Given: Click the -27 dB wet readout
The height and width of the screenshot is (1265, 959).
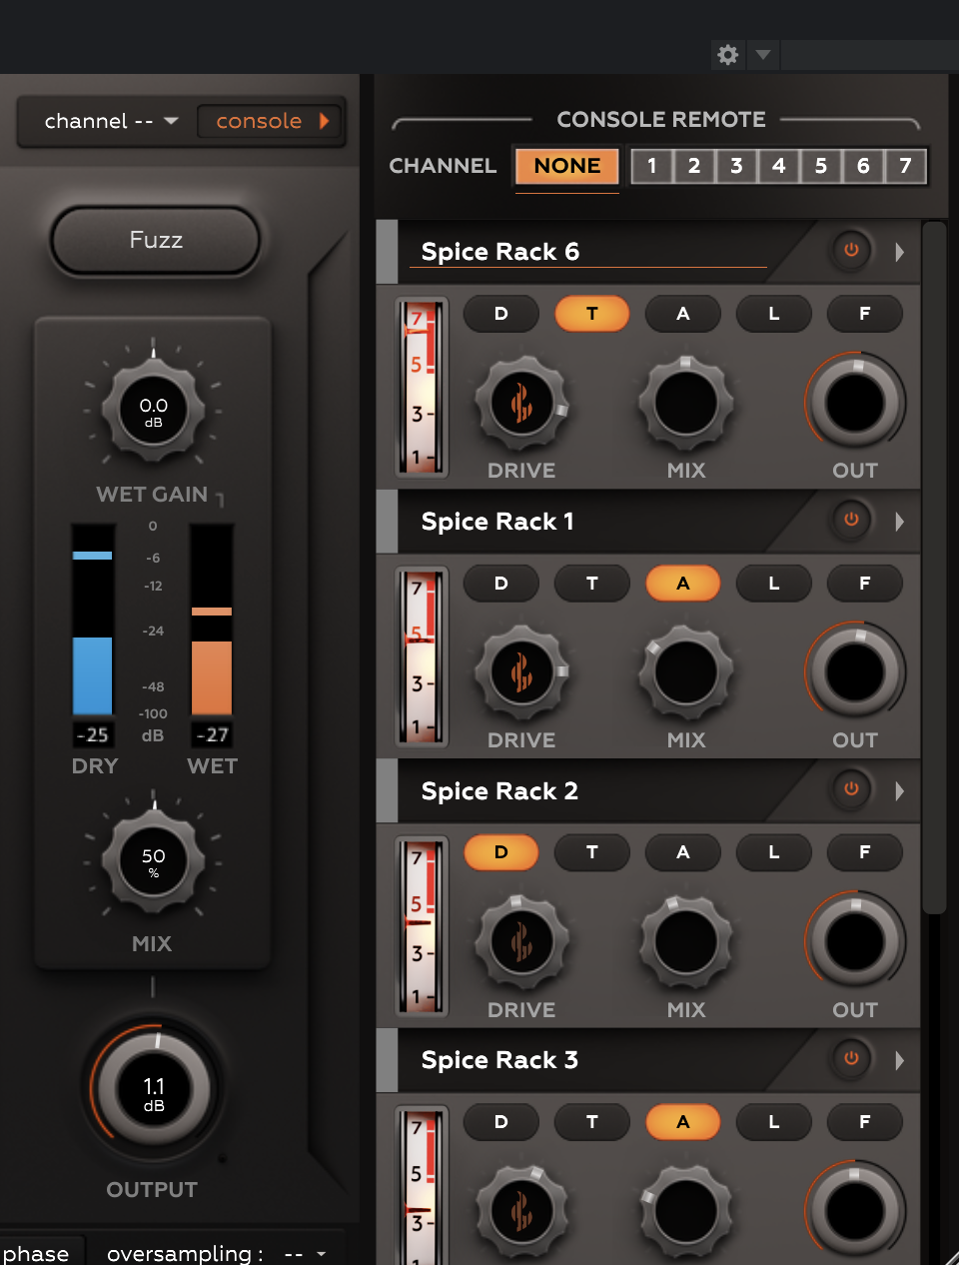Looking at the screenshot, I should (x=212, y=734).
